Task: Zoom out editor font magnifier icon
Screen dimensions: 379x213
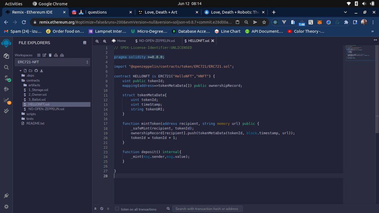Action: pyautogui.click(x=97, y=41)
